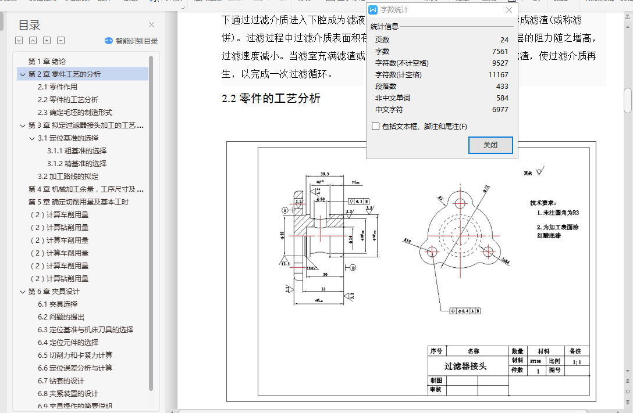Viewport: 633px width, 413px height.
Task: Jump to 6.5 切削力和卡紧力计算
Action: click(x=75, y=355)
